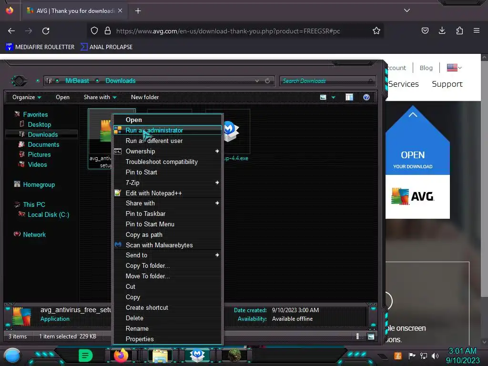This screenshot has height=366, width=488.
Task: Open Properties in context menu
Action: (x=167, y=339)
